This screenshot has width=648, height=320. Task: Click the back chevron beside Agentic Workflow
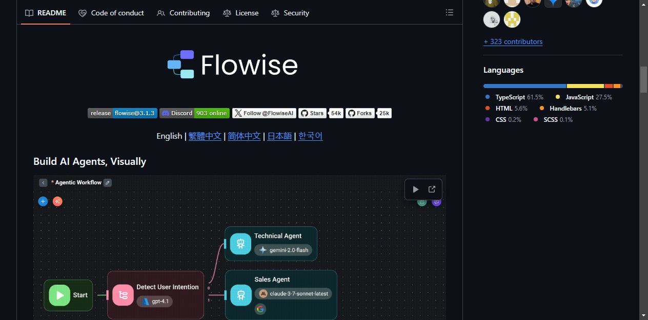coord(43,183)
